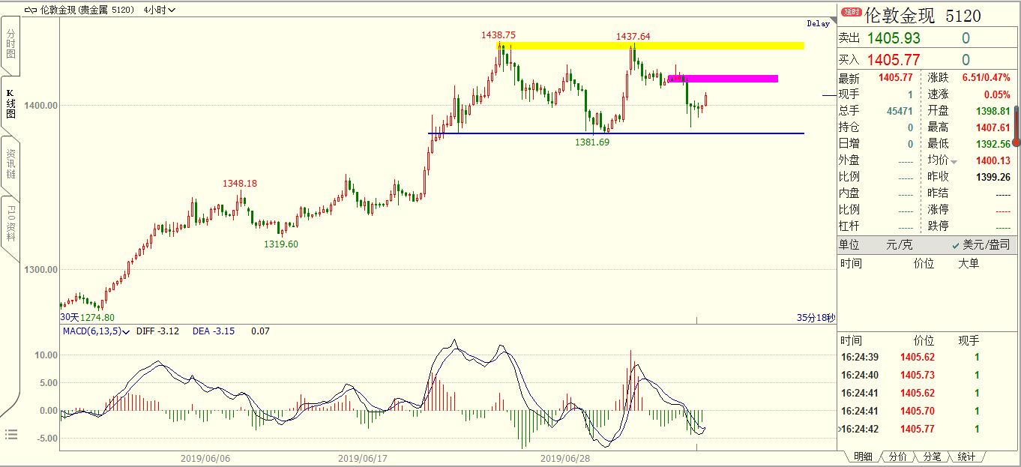Click the link chain icon beside 伦敦金现

[x=30, y=10]
